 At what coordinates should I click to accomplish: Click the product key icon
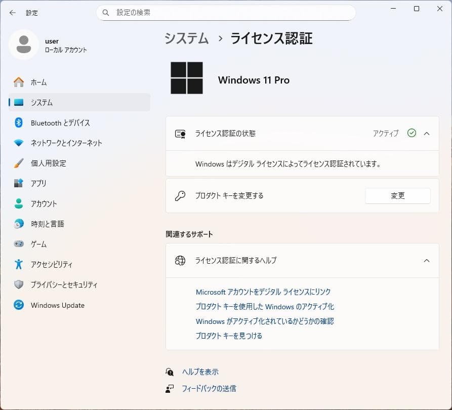click(180, 196)
